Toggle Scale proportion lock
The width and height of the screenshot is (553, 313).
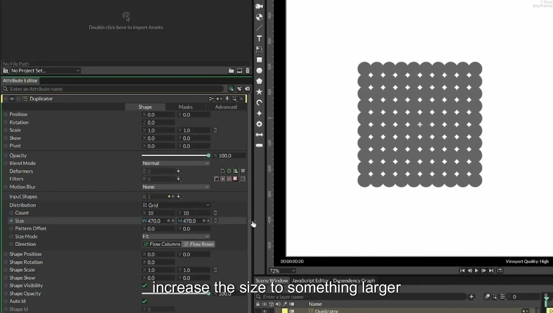pos(215,130)
